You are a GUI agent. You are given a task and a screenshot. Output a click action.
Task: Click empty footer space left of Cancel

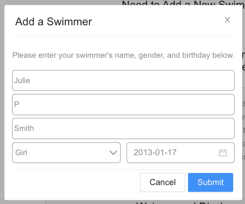pos(76,182)
